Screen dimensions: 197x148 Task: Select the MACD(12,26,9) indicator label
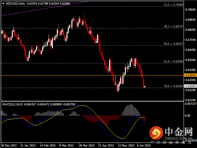(x=12, y=104)
